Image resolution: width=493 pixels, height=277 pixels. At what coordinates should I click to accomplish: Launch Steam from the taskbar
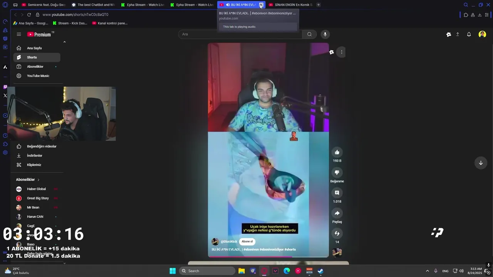320,271
